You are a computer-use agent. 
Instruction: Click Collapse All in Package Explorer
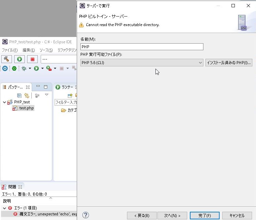point(19,95)
